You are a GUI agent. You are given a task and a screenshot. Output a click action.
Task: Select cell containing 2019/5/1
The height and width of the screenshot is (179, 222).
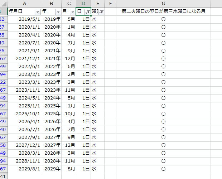pyautogui.click(x=24, y=19)
